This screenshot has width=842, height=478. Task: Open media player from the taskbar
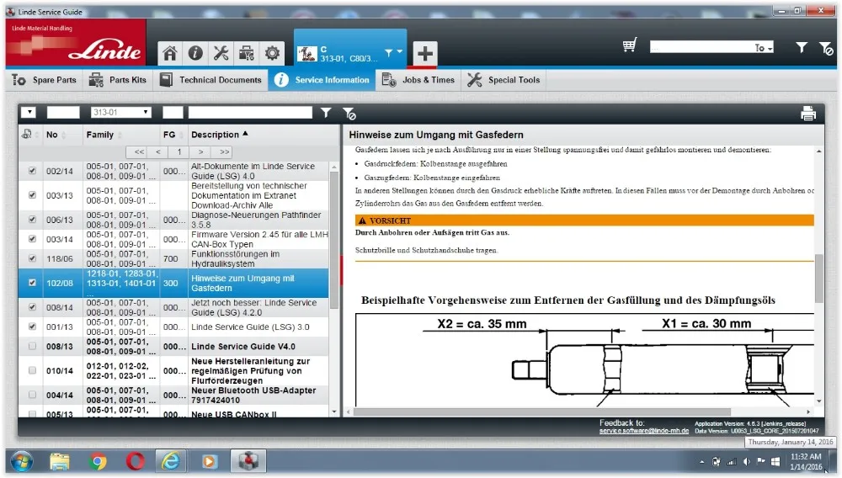point(210,461)
